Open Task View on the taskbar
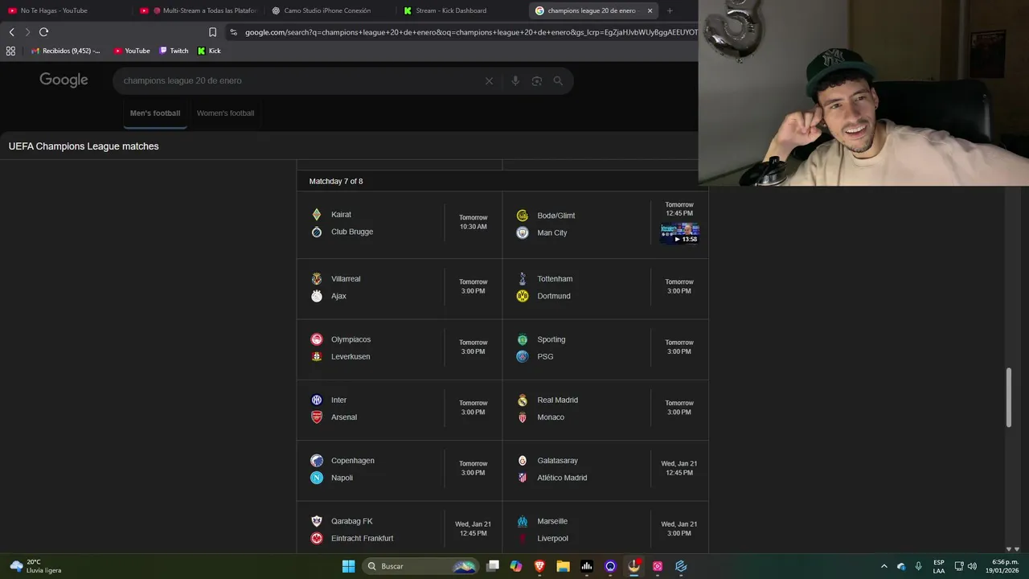Screen dimensions: 1029x579 point(493,566)
